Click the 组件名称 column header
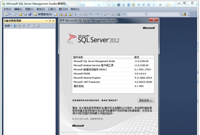 tap(103, 57)
